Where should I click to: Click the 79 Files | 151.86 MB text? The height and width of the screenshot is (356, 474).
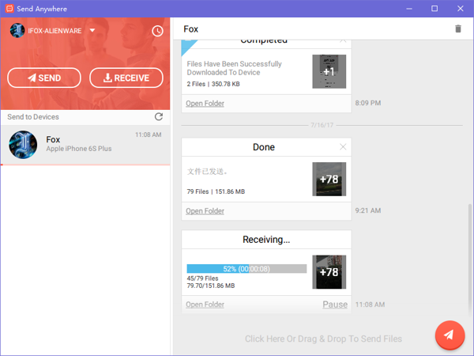(x=216, y=191)
